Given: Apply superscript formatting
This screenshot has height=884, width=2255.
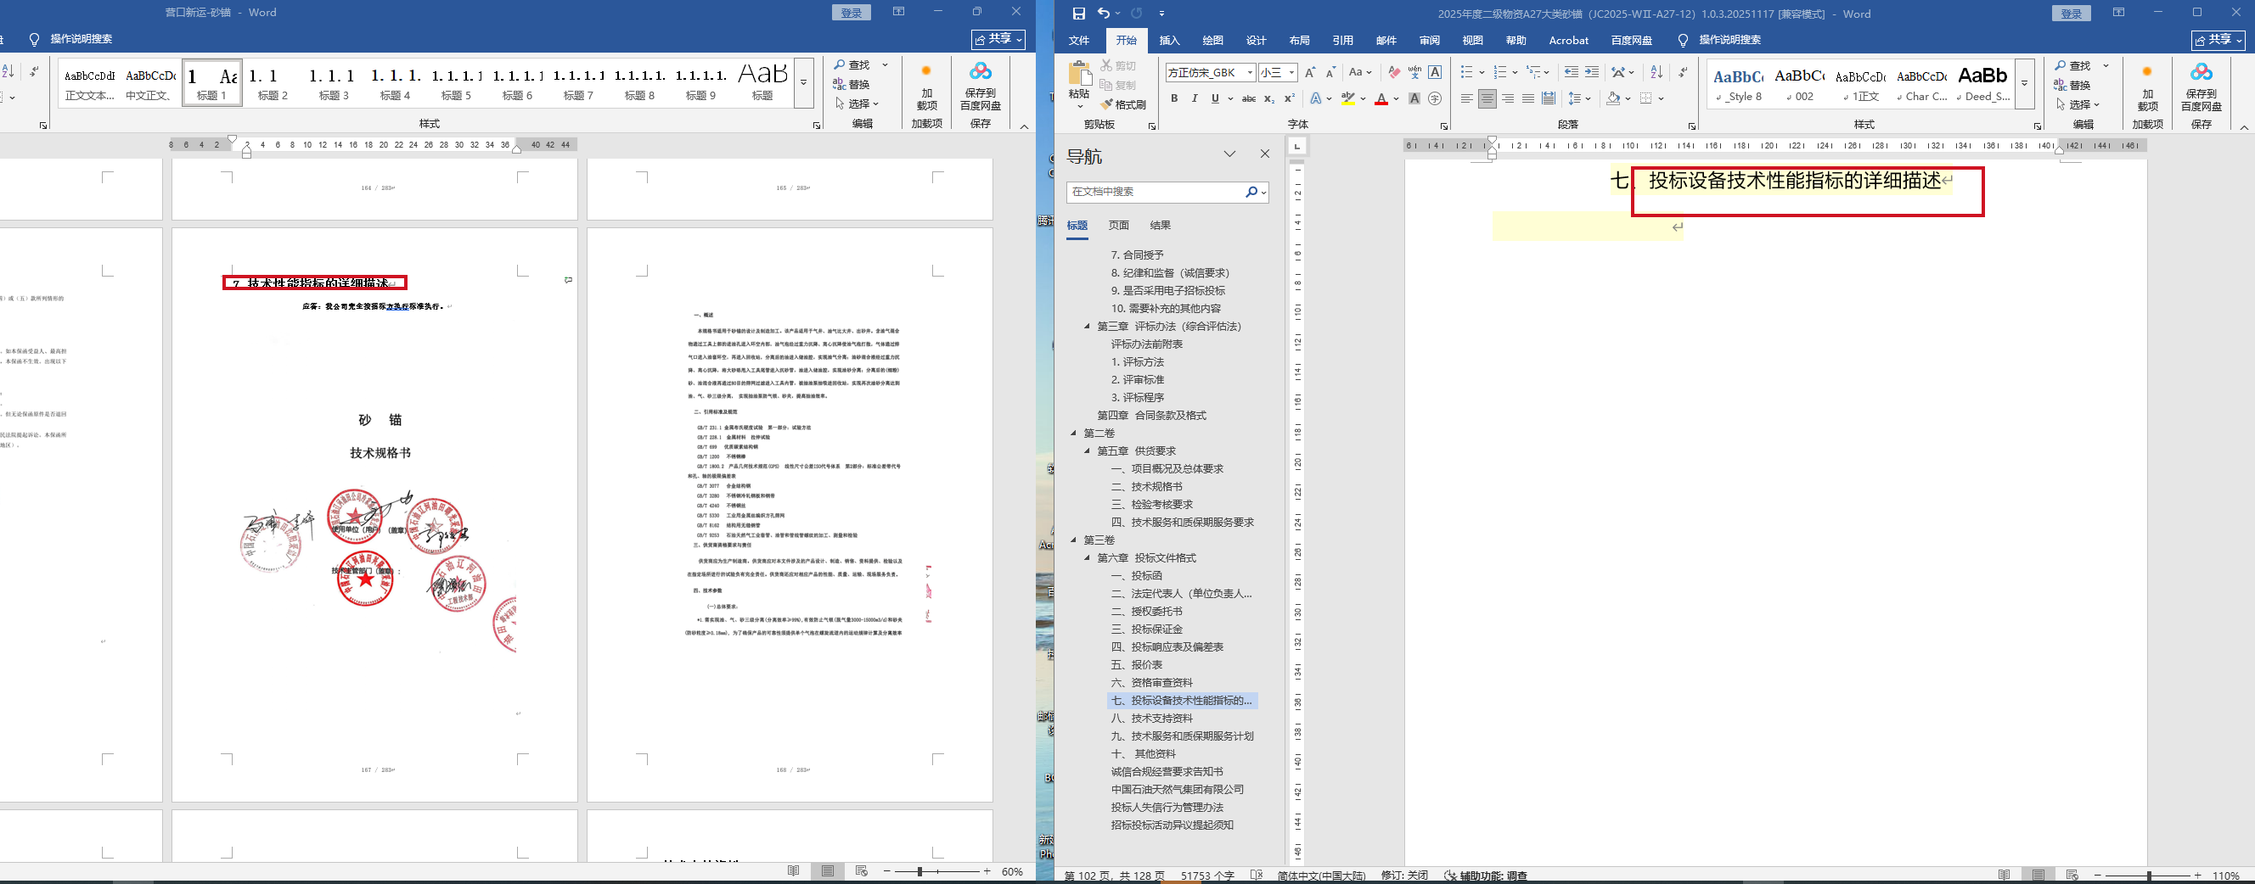Looking at the screenshot, I should pyautogui.click(x=1290, y=98).
